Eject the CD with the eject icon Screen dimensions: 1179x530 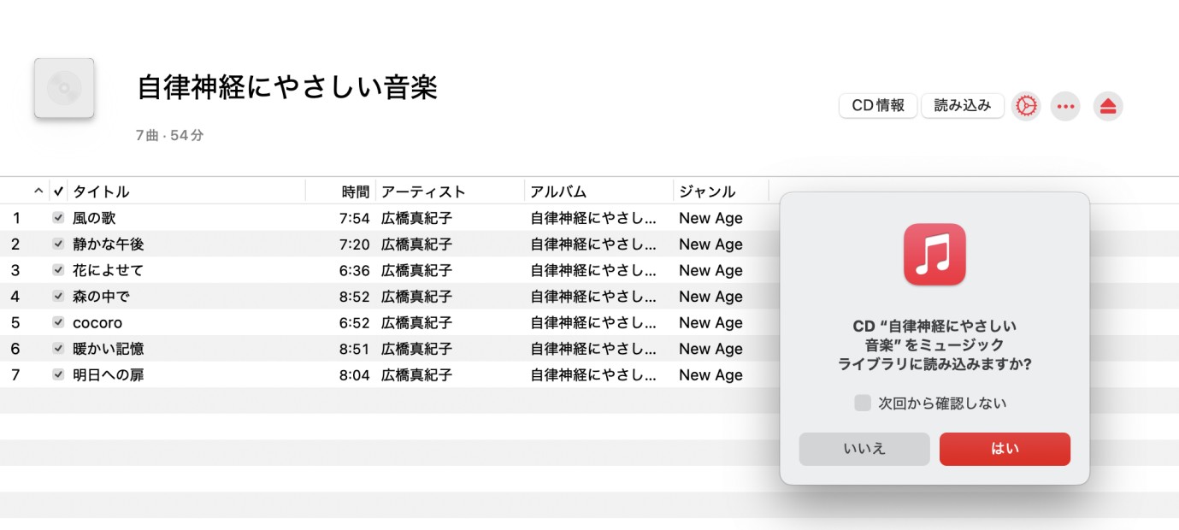pos(1108,106)
